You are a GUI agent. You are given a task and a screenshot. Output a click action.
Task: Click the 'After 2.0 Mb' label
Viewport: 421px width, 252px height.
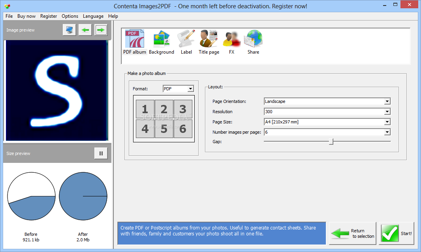tap(83, 237)
